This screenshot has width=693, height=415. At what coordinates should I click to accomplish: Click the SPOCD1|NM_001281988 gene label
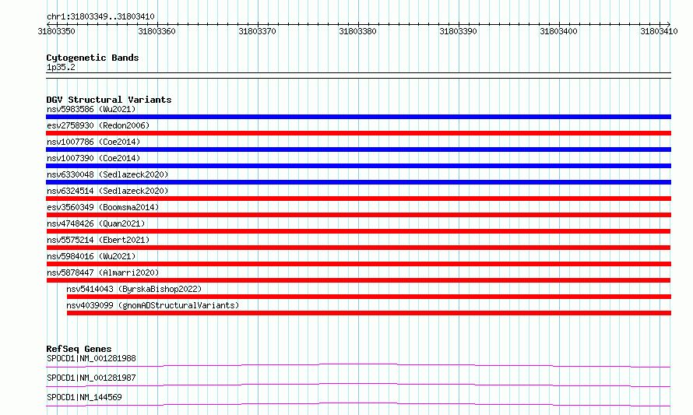(91, 358)
